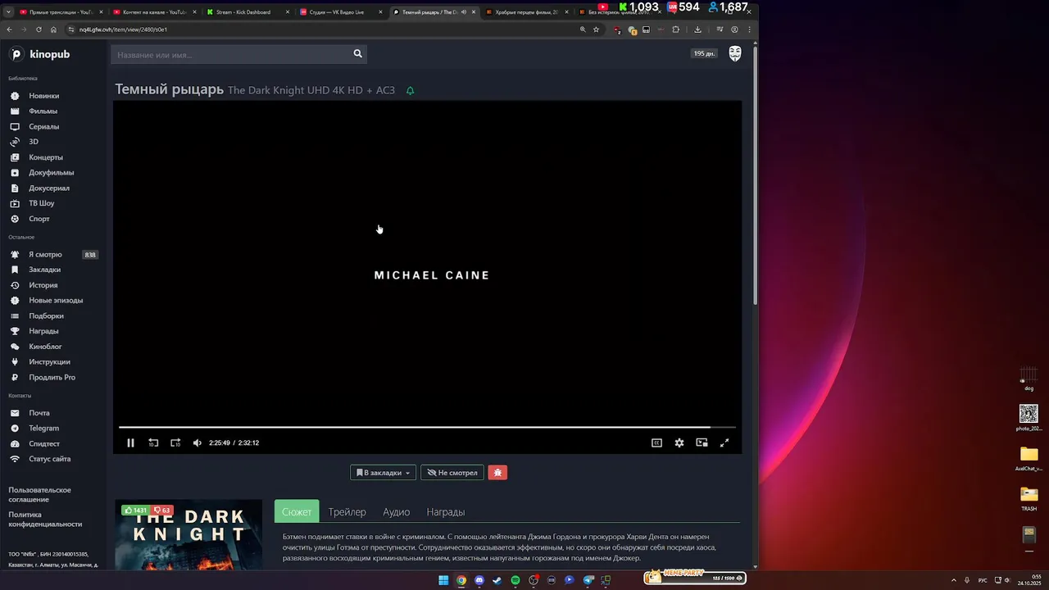Click the Продлить Pro icon
1049x590 pixels.
click(15, 378)
